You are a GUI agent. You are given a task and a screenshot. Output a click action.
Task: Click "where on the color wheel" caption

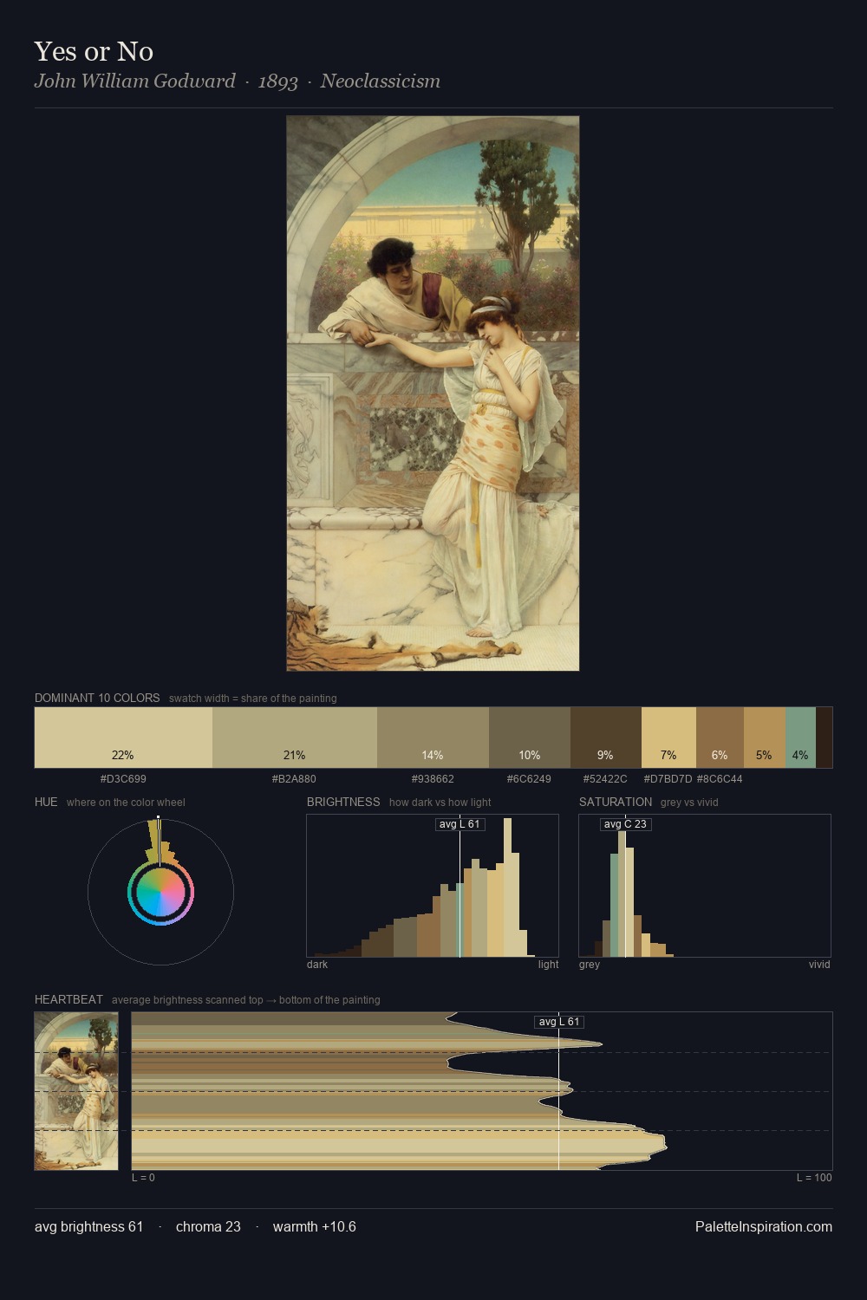click(x=126, y=803)
